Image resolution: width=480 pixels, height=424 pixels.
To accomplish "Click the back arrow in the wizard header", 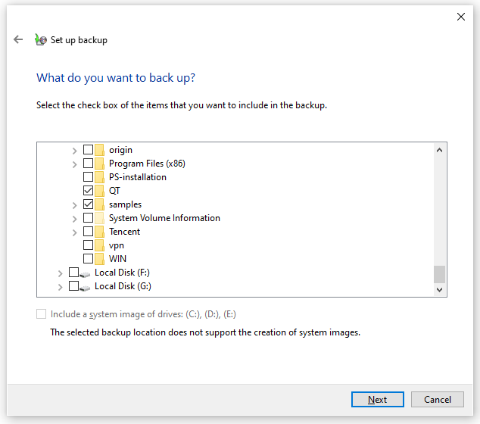I will tap(18, 39).
